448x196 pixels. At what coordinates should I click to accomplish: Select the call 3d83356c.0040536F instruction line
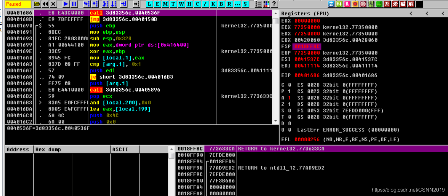coord(138,13)
